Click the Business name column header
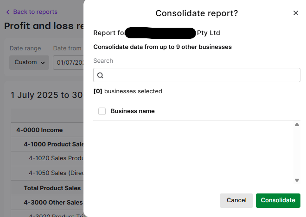 [x=133, y=111]
